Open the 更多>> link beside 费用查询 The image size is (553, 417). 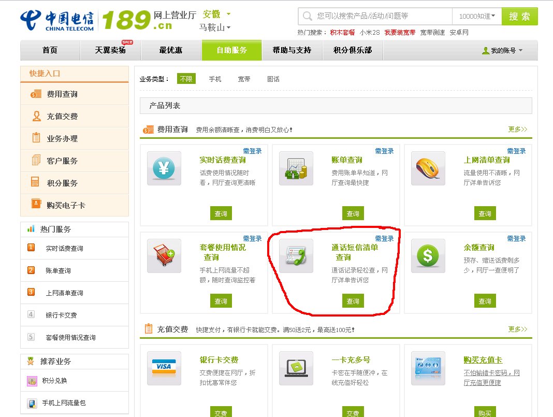[517, 129]
